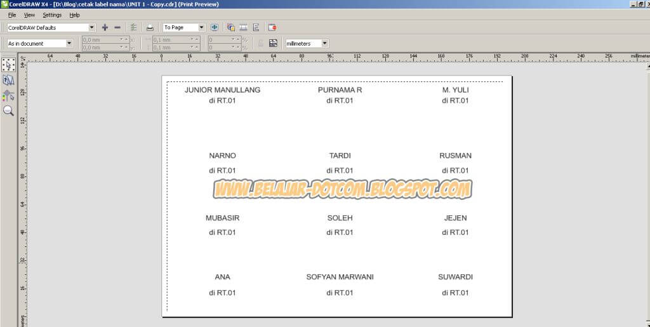Click the CorelDRAW icon in the title bar
The width and height of the screenshot is (650, 327).
4,4
